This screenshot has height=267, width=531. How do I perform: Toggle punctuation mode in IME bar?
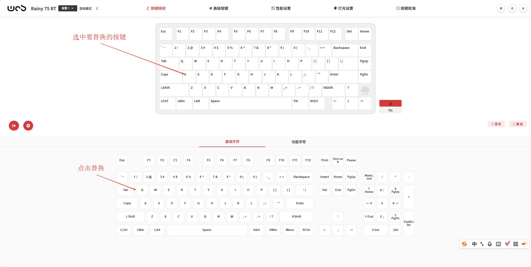[x=482, y=244]
